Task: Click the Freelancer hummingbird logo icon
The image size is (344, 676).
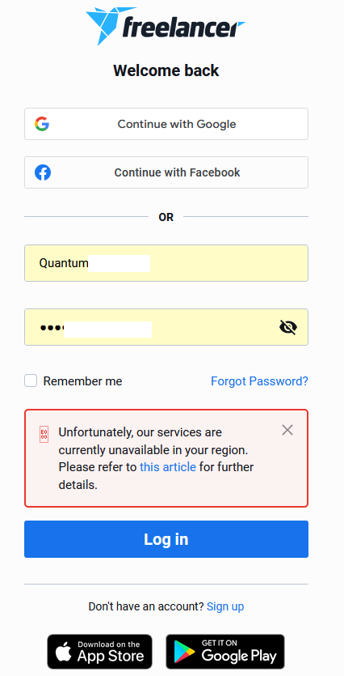Action: coord(103,25)
